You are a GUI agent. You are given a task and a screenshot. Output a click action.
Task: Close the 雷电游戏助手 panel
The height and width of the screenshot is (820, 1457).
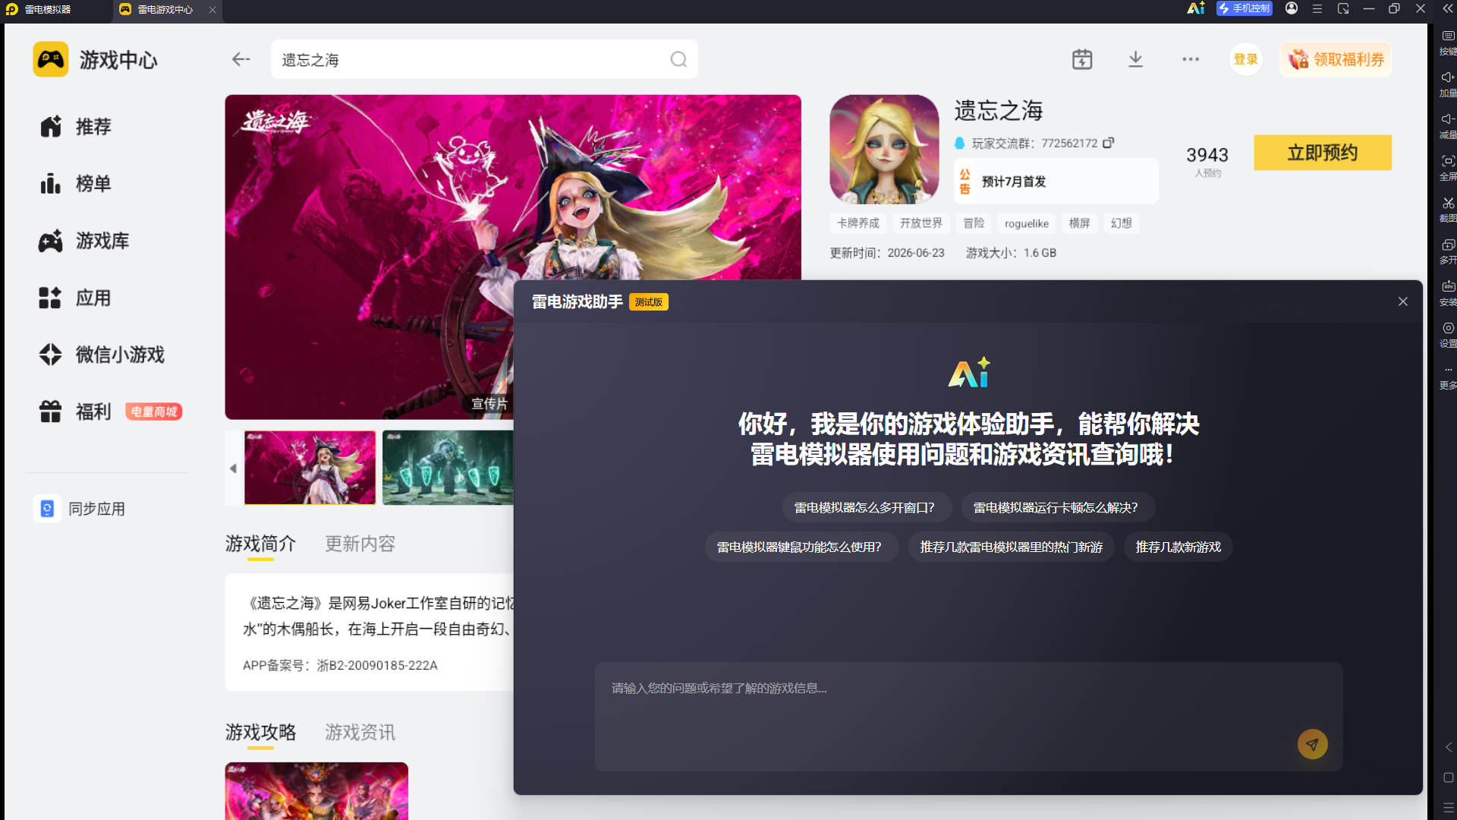pos(1403,301)
